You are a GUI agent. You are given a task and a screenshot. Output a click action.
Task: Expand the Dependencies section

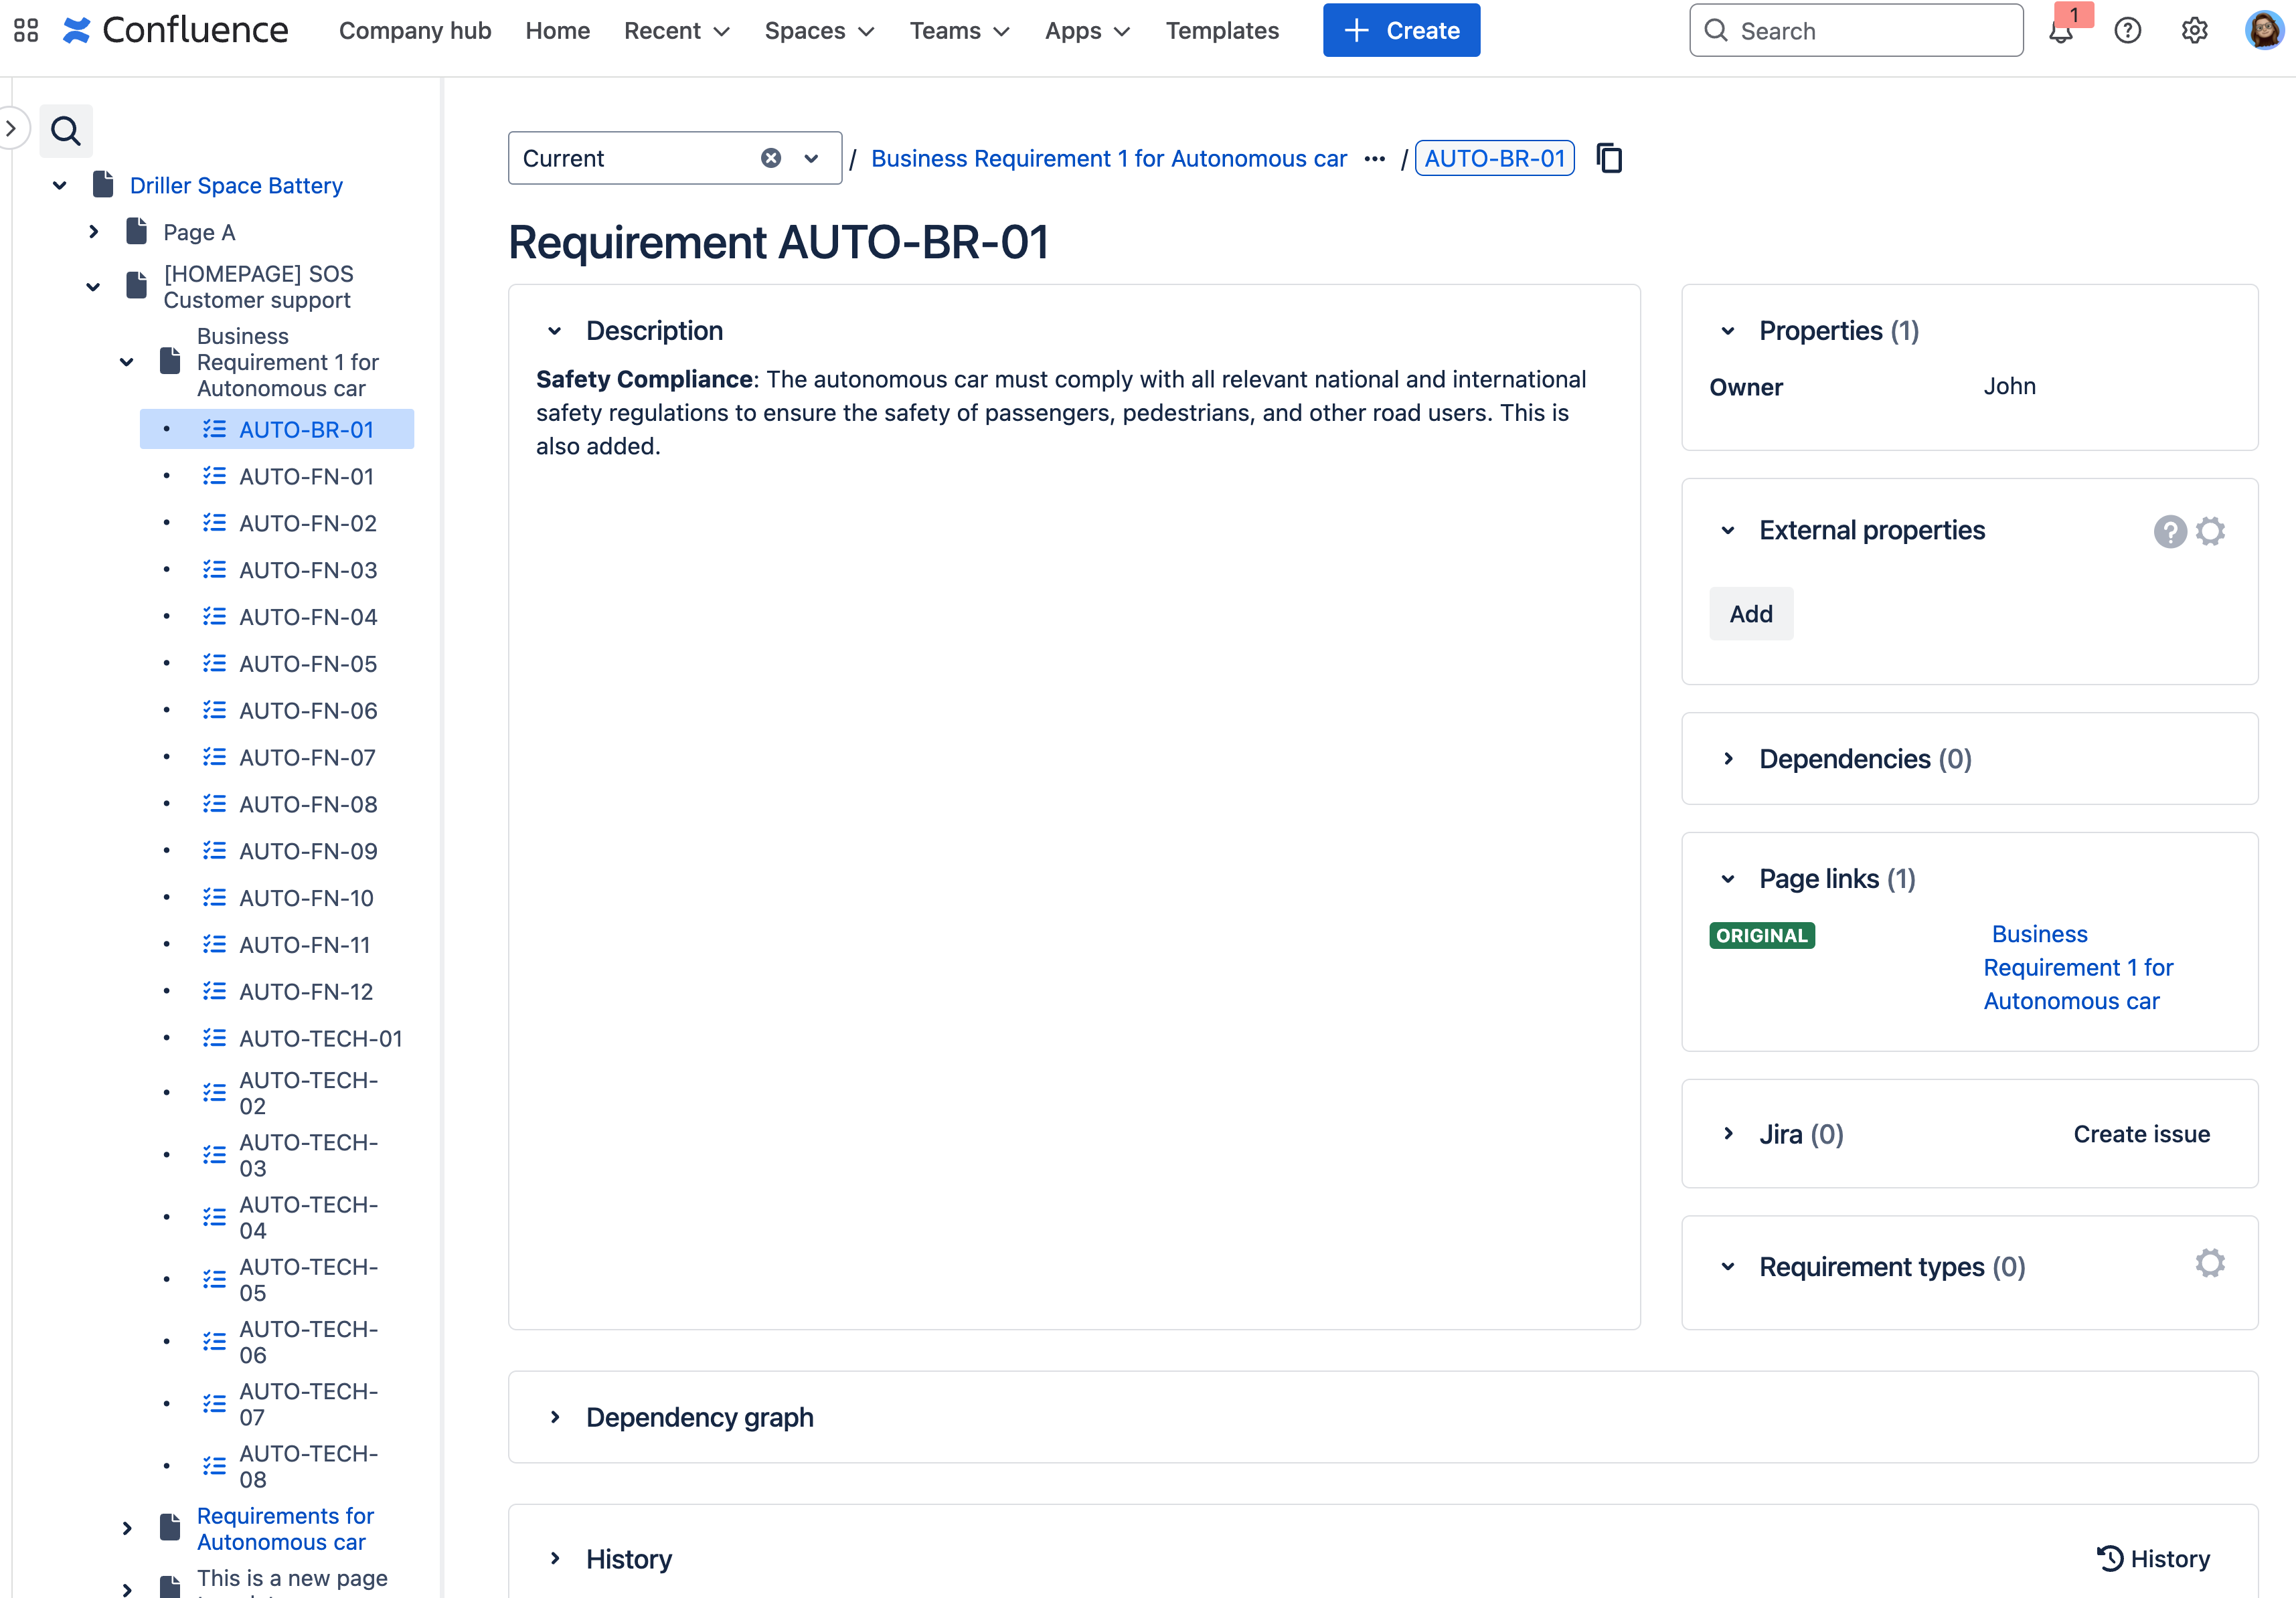click(1728, 759)
